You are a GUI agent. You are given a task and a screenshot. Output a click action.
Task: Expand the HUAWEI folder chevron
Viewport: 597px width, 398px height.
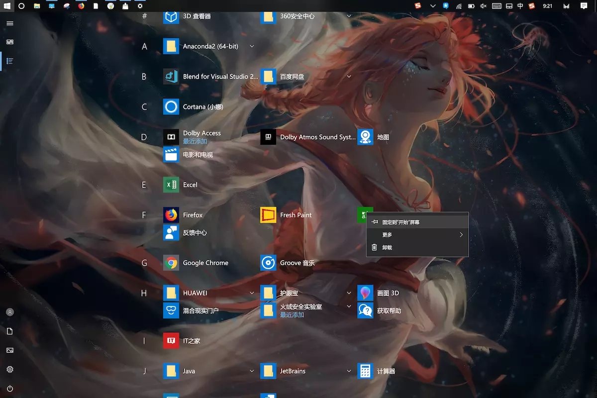(252, 293)
